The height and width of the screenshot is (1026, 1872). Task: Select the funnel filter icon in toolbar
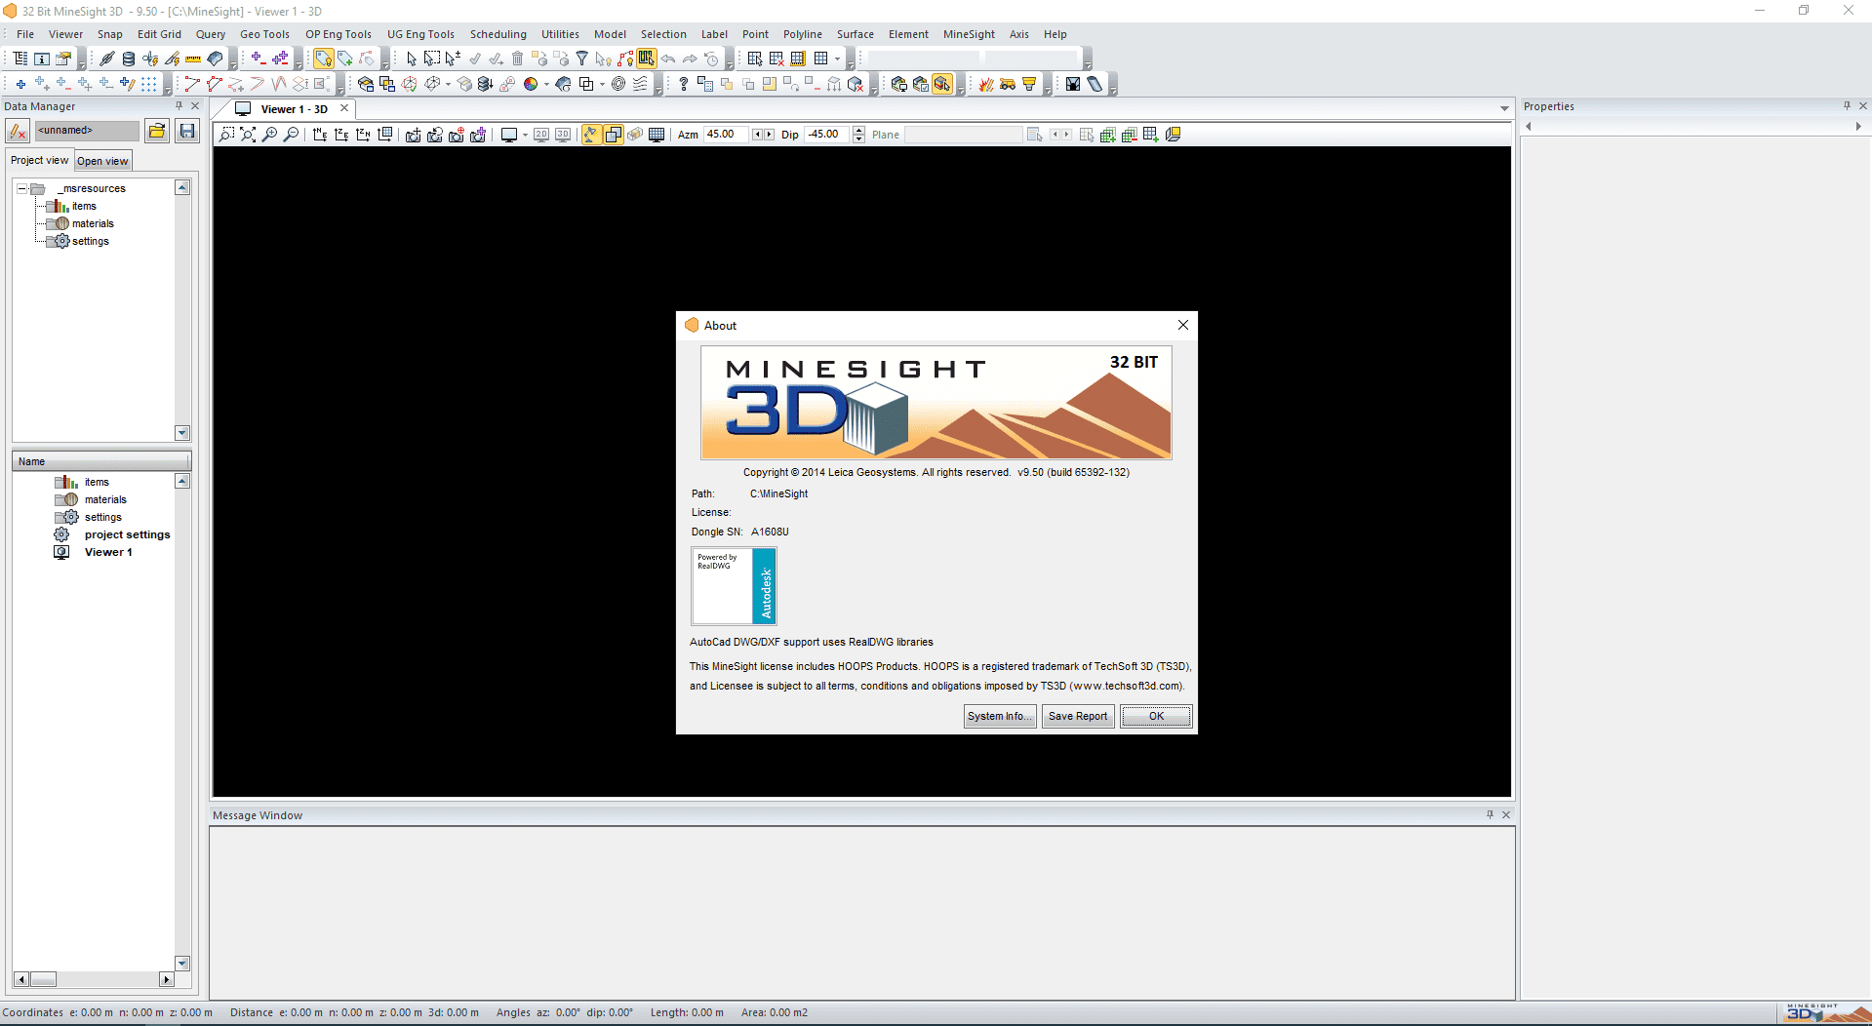pyautogui.click(x=582, y=59)
